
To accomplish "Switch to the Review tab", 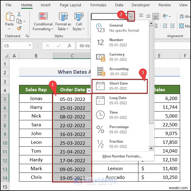I will coord(165,5).
